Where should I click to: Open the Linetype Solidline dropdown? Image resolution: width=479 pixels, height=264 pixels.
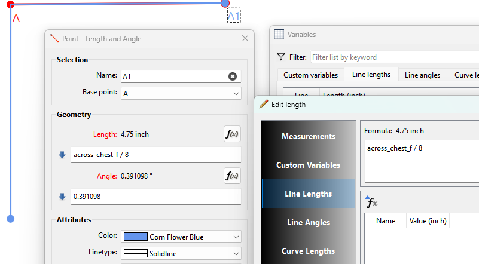click(181, 253)
